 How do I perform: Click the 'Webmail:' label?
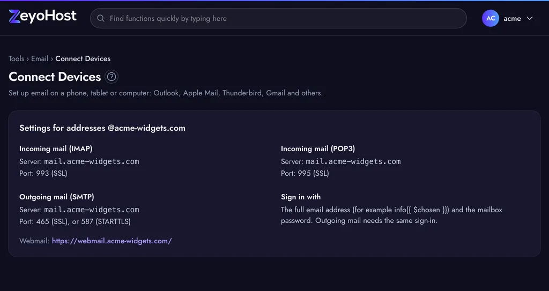(x=34, y=241)
